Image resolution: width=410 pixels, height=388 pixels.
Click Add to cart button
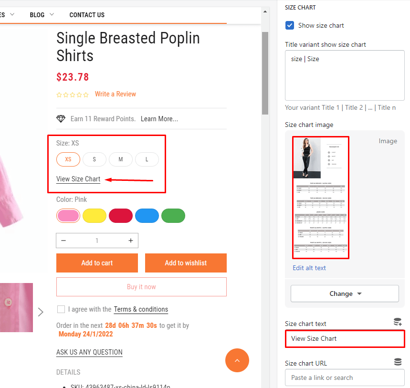[x=97, y=263]
